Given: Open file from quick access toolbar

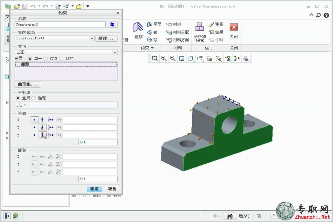Looking at the screenshot, I should point(17,6).
